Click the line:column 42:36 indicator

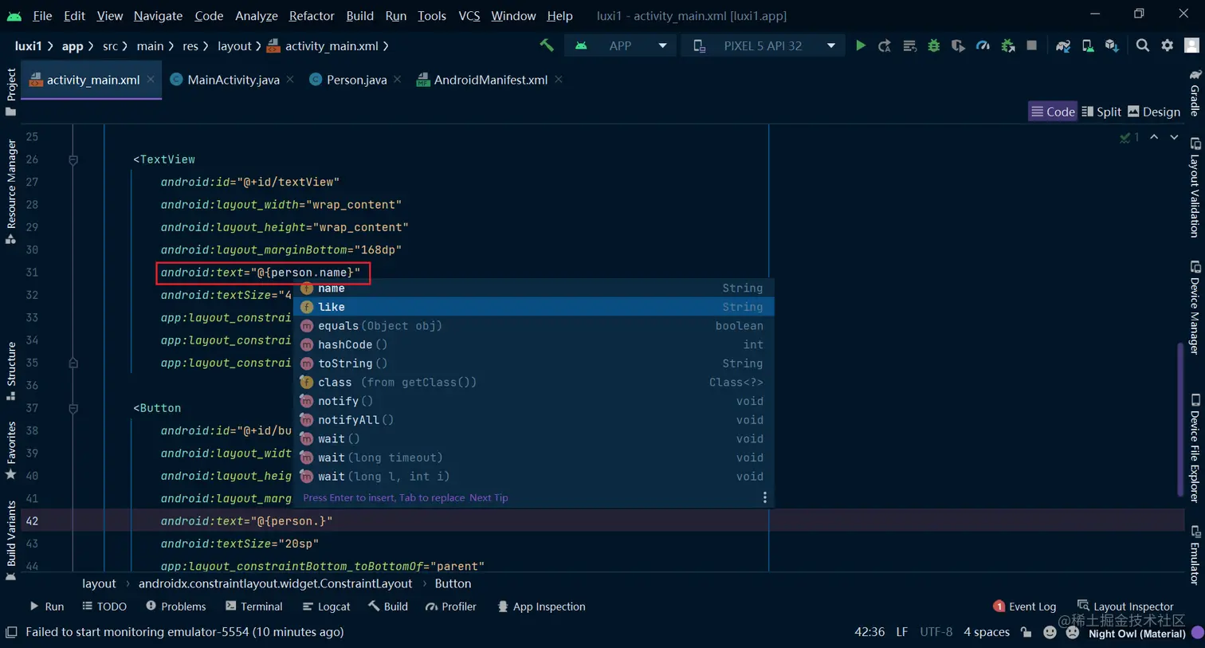click(869, 632)
